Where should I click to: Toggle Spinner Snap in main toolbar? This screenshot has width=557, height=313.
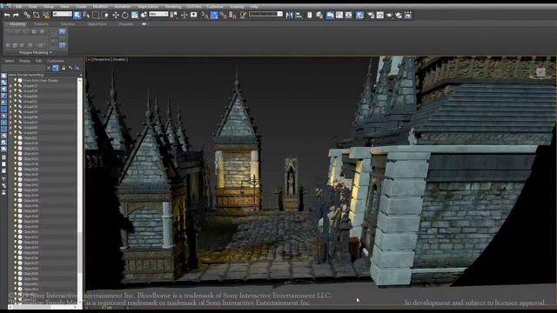point(232,15)
